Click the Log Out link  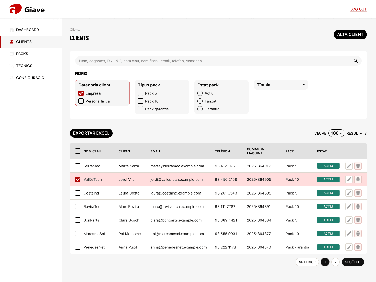pyautogui.click(x=359, y=9)
